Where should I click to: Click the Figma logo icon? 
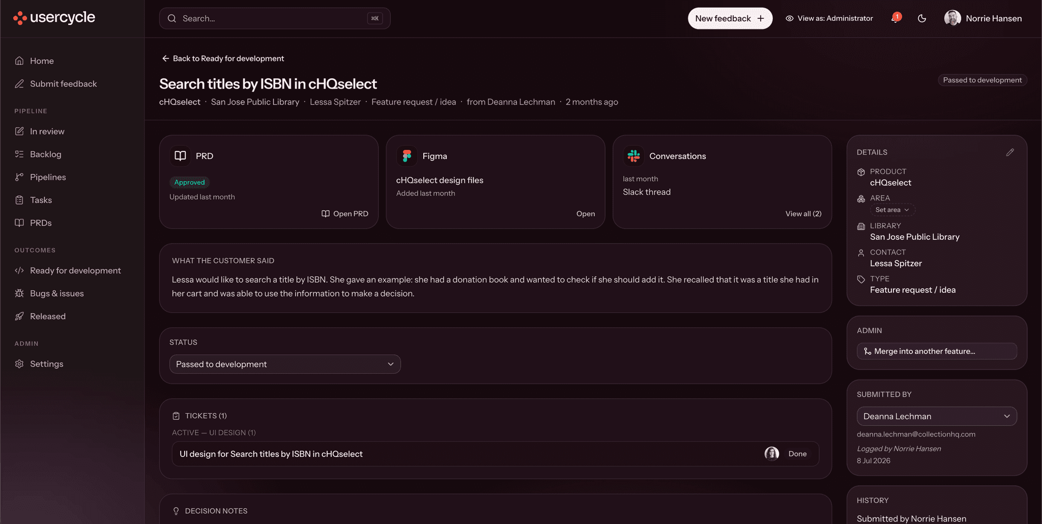(407, 156)
